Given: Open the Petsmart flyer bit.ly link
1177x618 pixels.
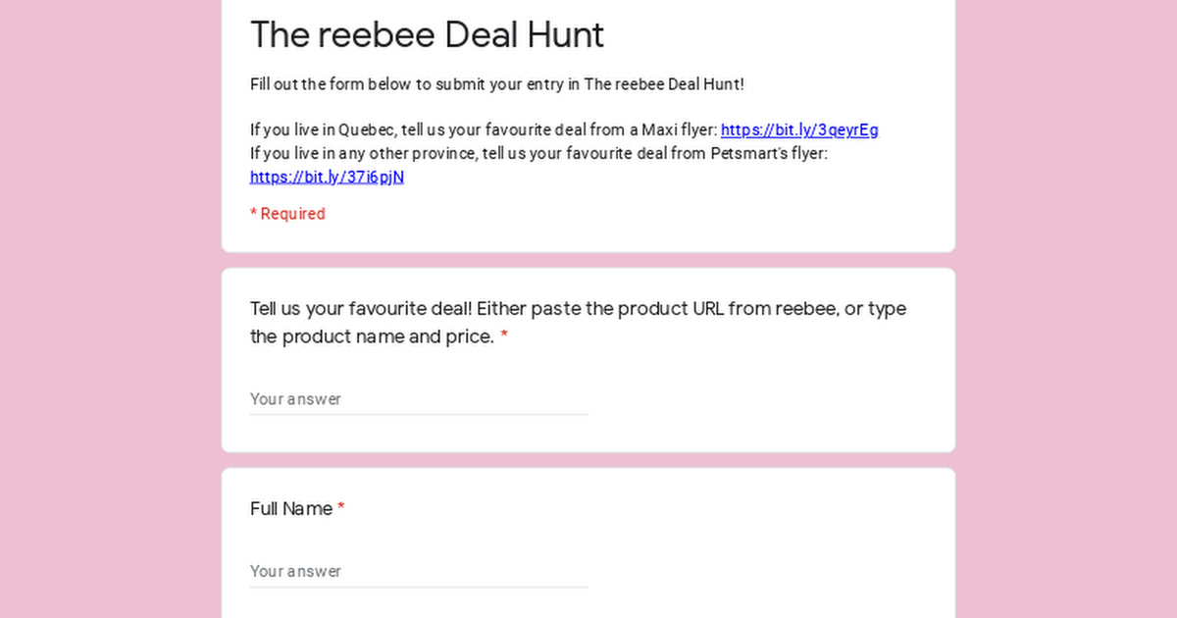Looking at the screenshot, I should pyautogui.click(x=327, y=177).
